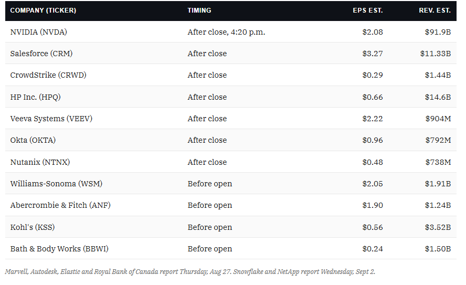
Task: Select Abercrombie & Fitch (ANF) company cell
Action: 60,205
